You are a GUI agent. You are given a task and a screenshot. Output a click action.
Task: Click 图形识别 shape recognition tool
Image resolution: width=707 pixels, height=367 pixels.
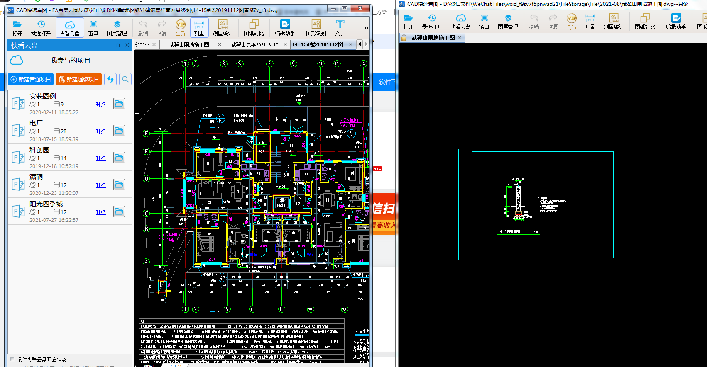point(316,28)
